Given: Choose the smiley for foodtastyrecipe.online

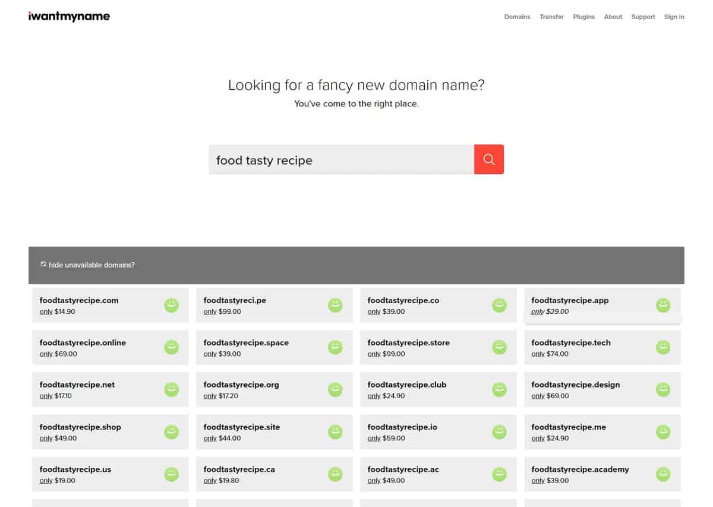Looking at the screenshot, I should 171,348.
